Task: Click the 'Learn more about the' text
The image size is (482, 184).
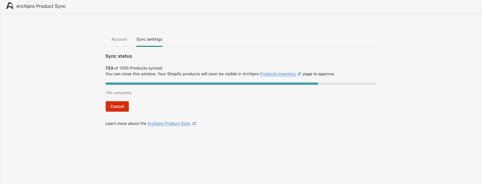Action: (126, 123)
